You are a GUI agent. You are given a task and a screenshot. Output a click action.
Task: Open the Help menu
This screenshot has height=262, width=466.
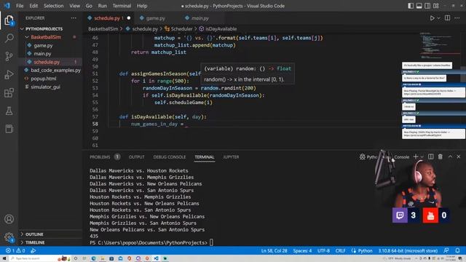click(x=142, y=6)
